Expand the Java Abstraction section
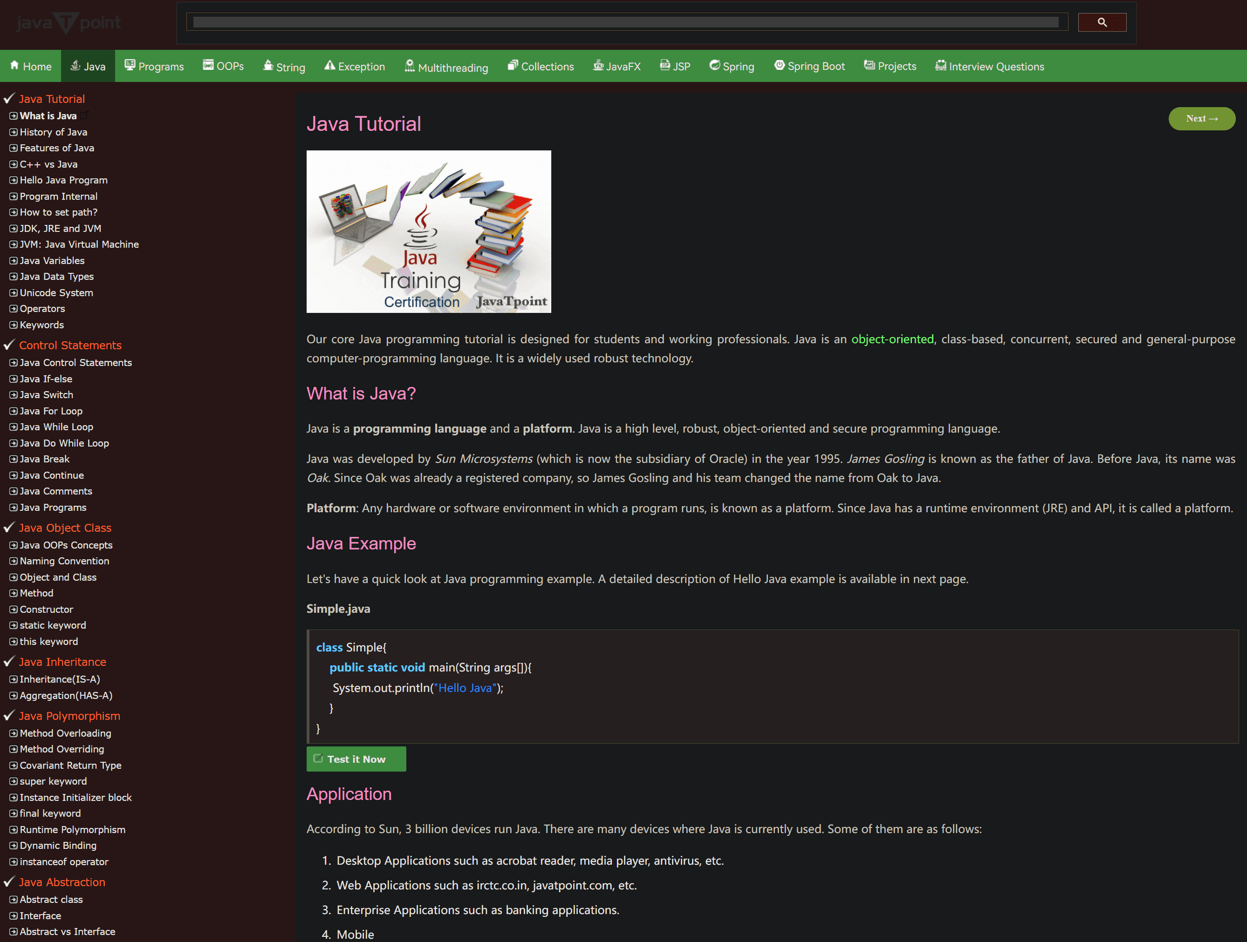Screen dimensions: 1247x942 click(62, 882)
